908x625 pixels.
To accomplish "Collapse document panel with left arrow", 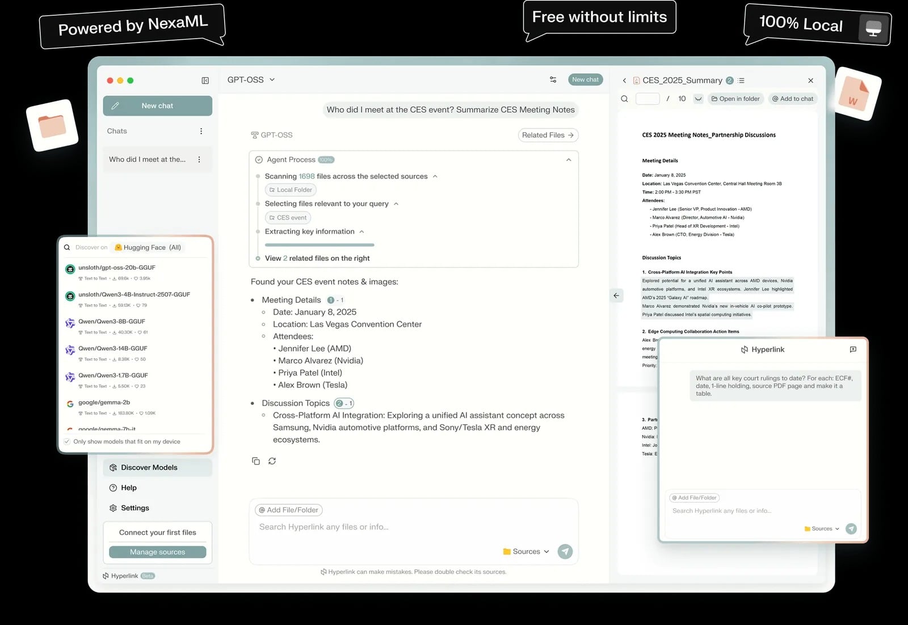I will pyautogui.click(x=616, y=295).
